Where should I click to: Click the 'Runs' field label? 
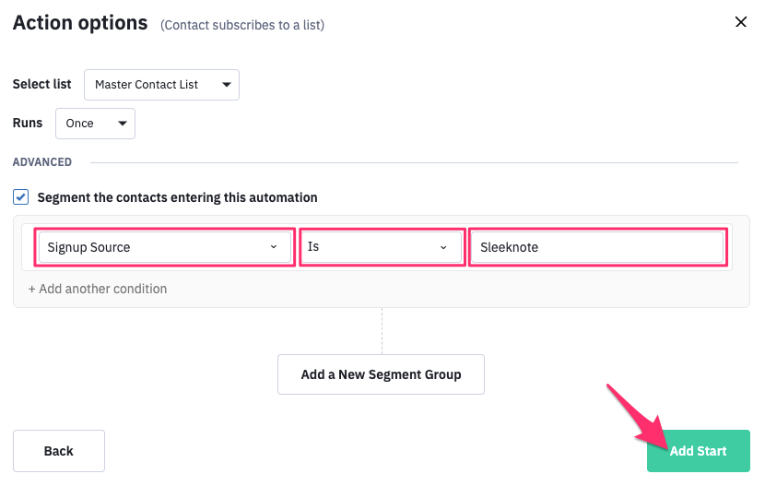(28, 123)
